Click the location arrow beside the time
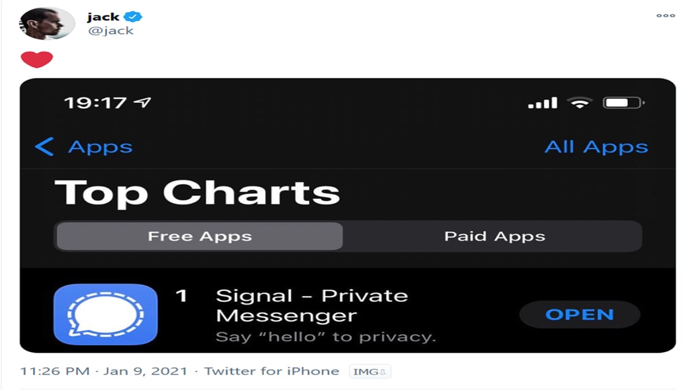 (x=142, y=103)
